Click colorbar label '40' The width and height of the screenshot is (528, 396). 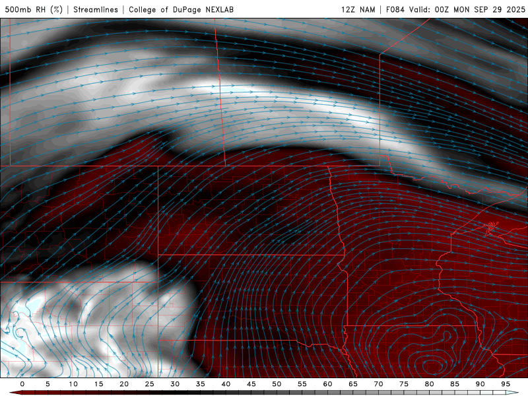pos(226,384)
